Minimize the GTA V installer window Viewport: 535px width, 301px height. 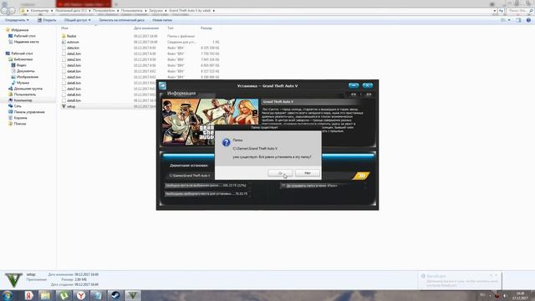(354, 85)
